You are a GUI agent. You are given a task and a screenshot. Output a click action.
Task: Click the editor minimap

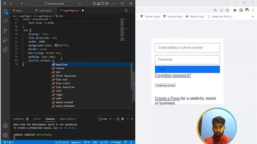(x=125, y=29)
